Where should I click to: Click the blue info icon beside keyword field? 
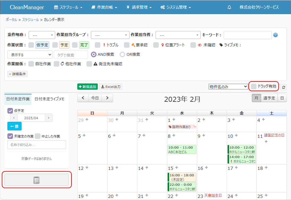pyautogui.click(x=275, y=35)
